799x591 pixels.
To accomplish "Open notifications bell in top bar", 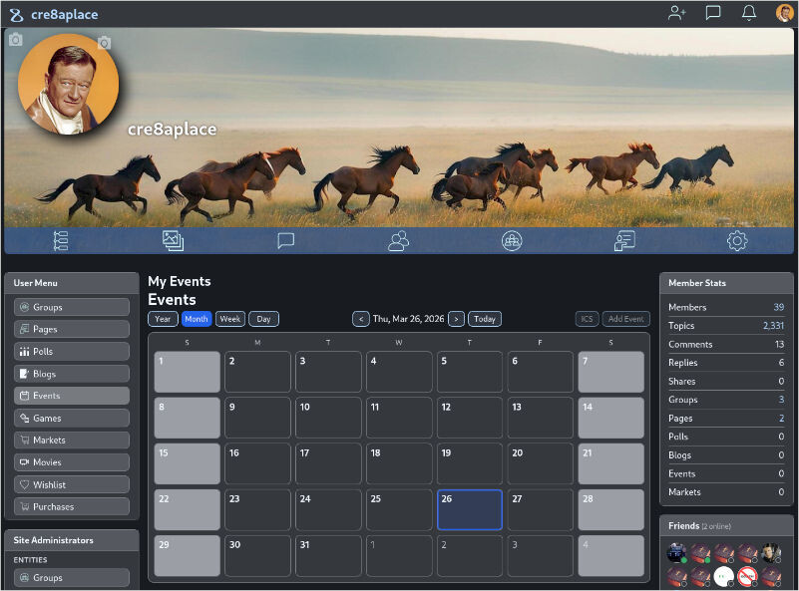I will tap(748, 13).
